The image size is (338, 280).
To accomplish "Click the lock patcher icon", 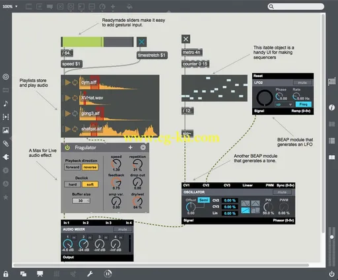I will coord(6,274).
